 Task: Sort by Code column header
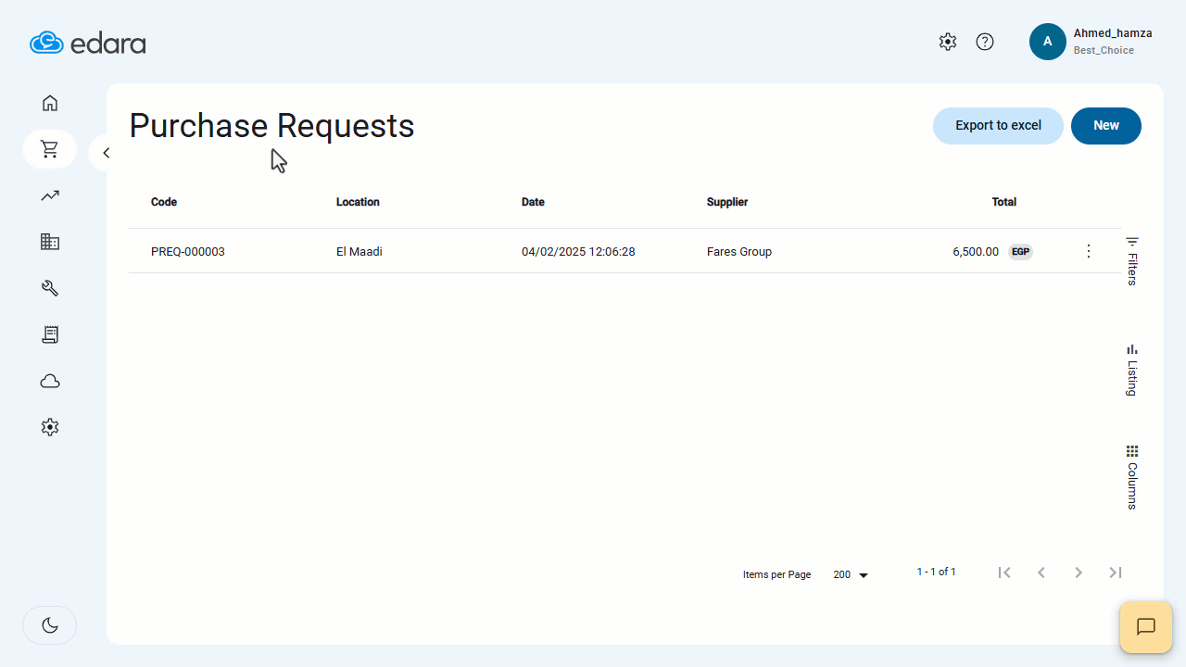(164, 202)
